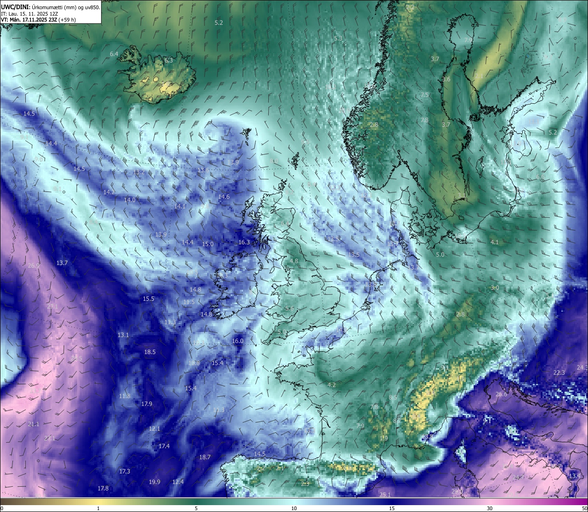Click the 6.3 value over Iceland
This screenshot has height=512, width=588.
(169, 60)
